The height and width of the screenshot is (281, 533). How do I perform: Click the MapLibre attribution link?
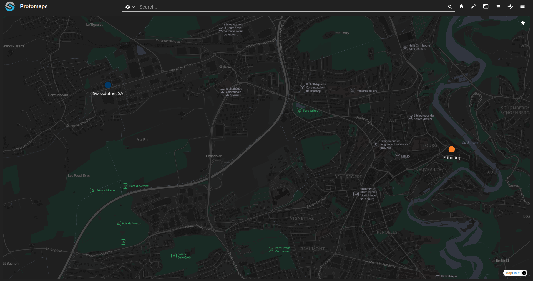pyautogui.click(x=512, y=273)
